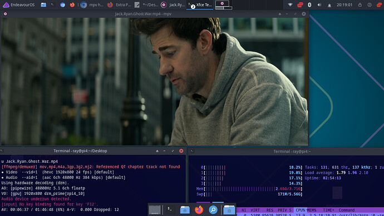Click the red EndeavourOS update notifier icon
The width and height of the screenshot is (384, 216).
300,4
